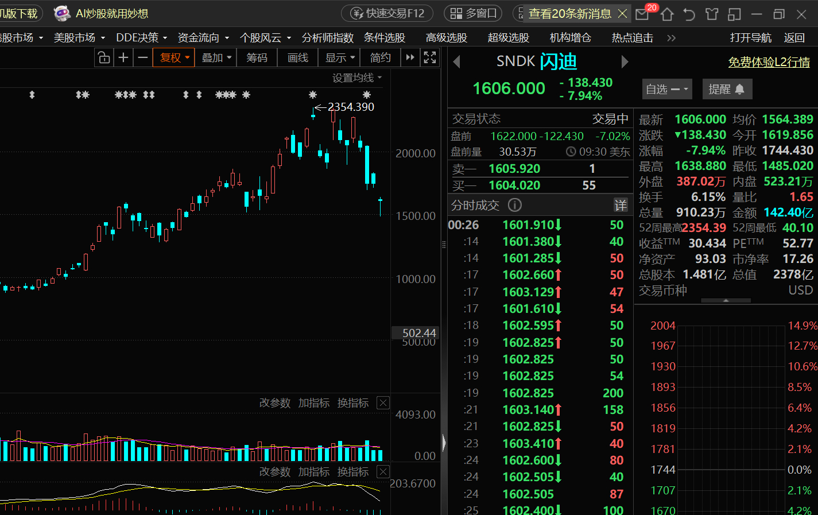Select 条件选股 menu item
Image resolution: width=818 pixels, height=515 pixels.
[385, 38]
